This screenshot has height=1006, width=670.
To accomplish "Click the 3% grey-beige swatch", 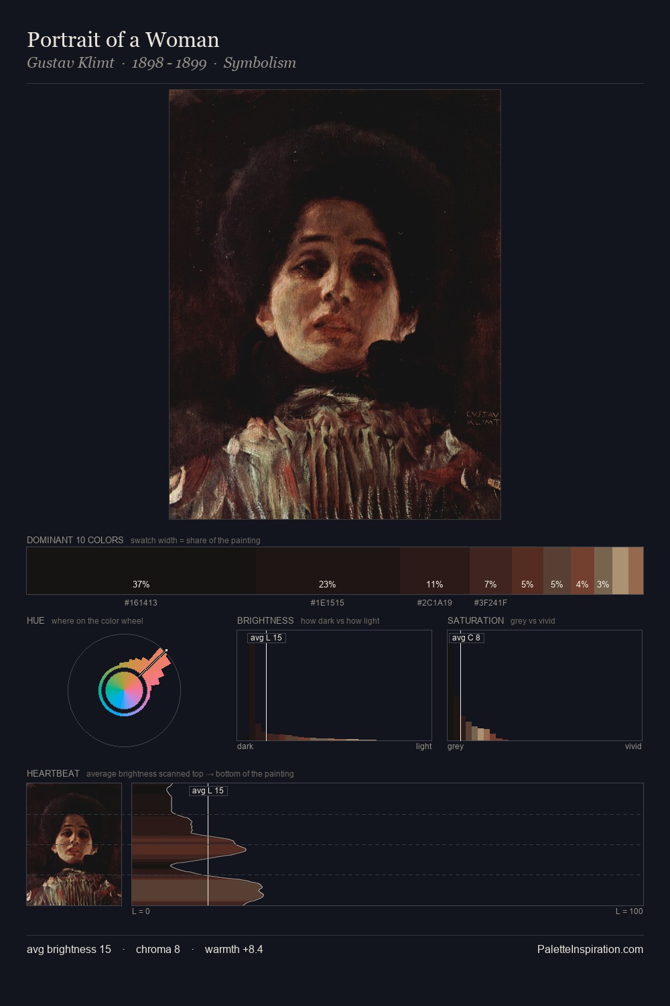I will (x=603, y=571).
